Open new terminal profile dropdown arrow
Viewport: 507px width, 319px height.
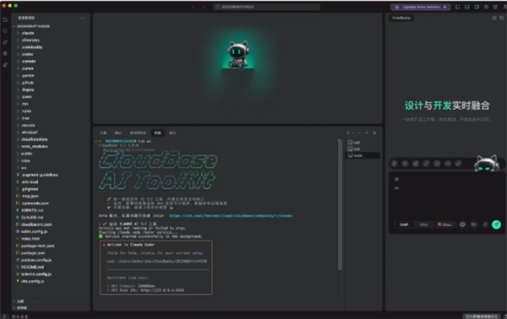(x=352, y=132)
